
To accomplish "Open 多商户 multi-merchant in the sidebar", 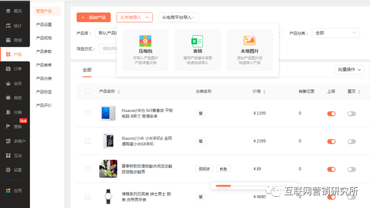I will click(x=15, y=141).
